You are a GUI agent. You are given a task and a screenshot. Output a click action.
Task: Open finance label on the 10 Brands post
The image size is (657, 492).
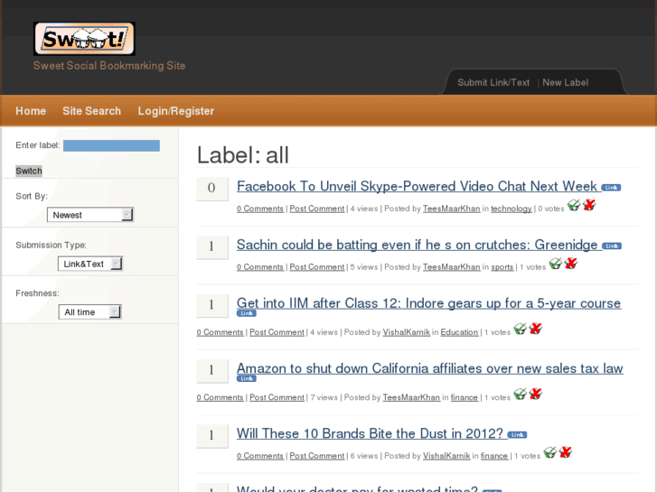[x=494, y=456]
